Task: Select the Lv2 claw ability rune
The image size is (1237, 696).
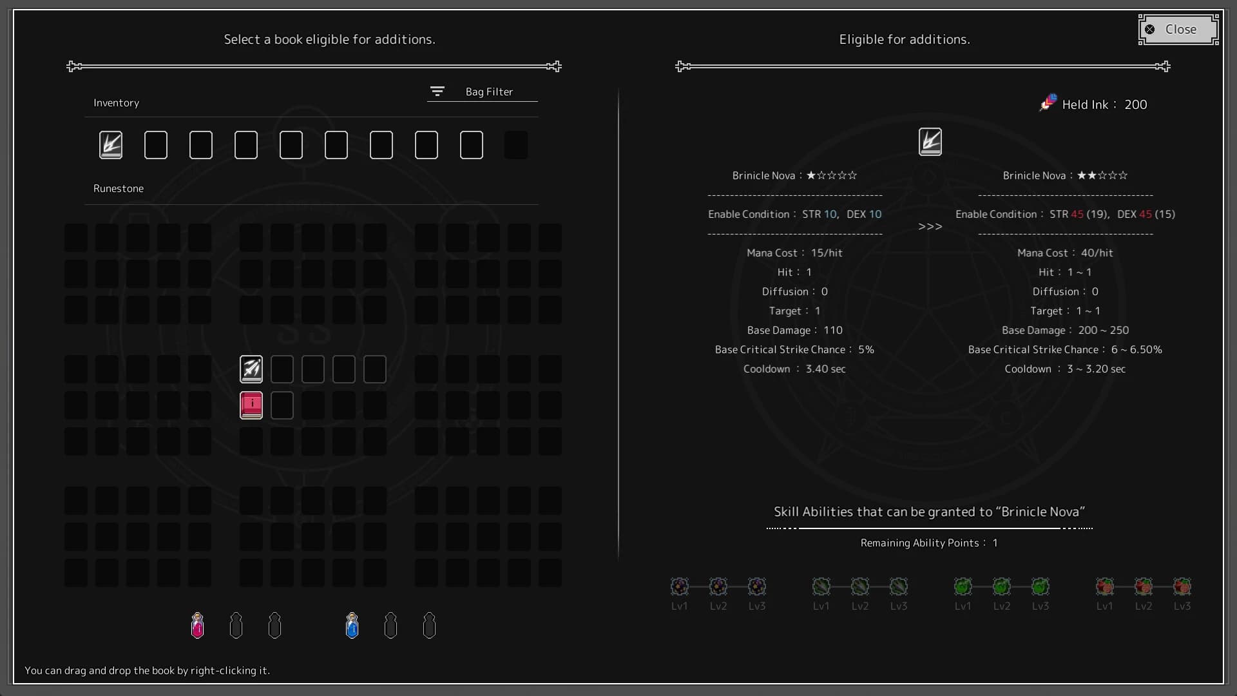Action: click(860, 585)
